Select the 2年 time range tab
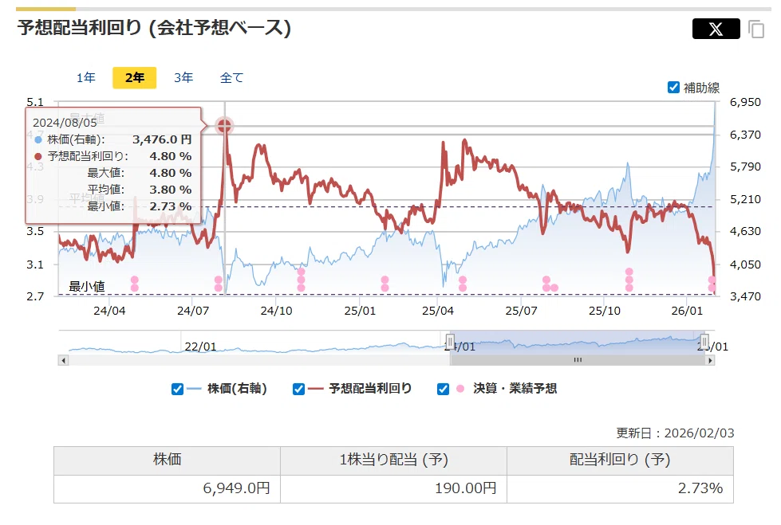Image resolution: width=781 pixels, height=525 pixels. pyautogui.click(x=135, y=77)
